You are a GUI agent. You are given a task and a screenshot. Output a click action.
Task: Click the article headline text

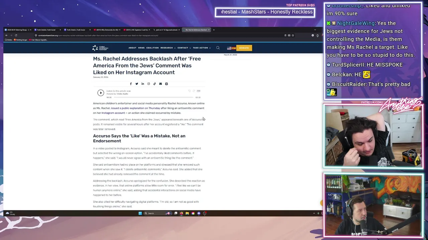click(147, 65)
